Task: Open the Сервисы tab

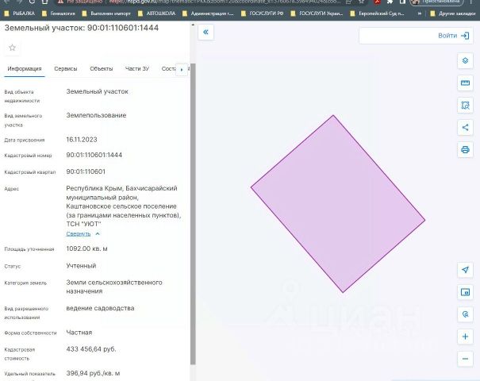Action: 66,68
